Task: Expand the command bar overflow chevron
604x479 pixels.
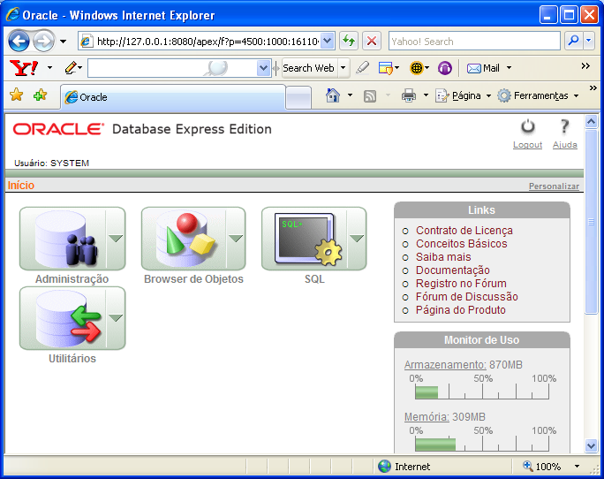Action: [x=593, y=88]
